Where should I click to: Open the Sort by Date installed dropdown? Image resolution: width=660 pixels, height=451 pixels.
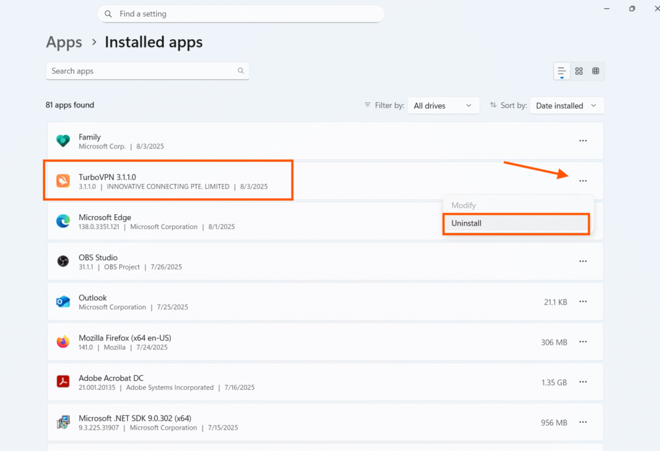pos(567,106)
